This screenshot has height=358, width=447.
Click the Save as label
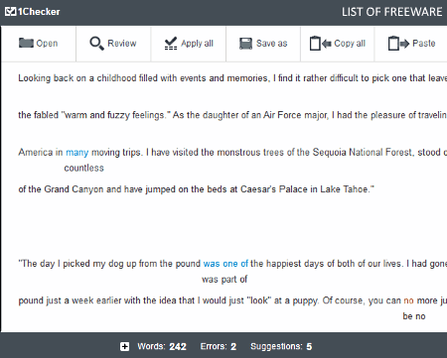point(272,44)
